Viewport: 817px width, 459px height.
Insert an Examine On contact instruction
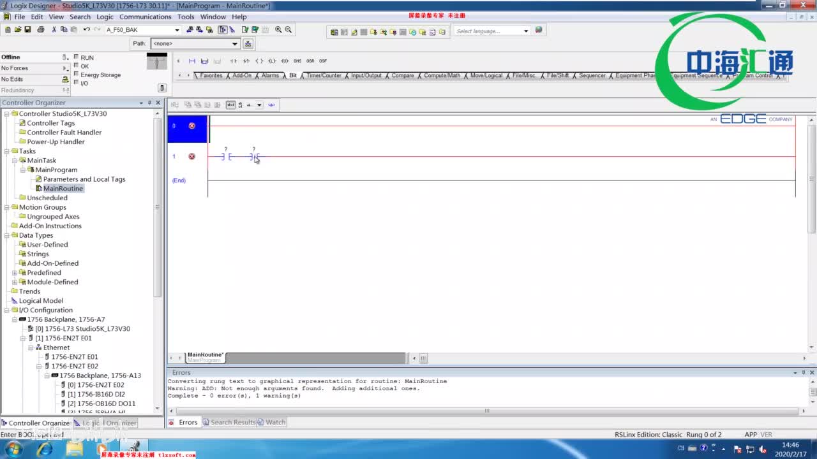[234, 61]
